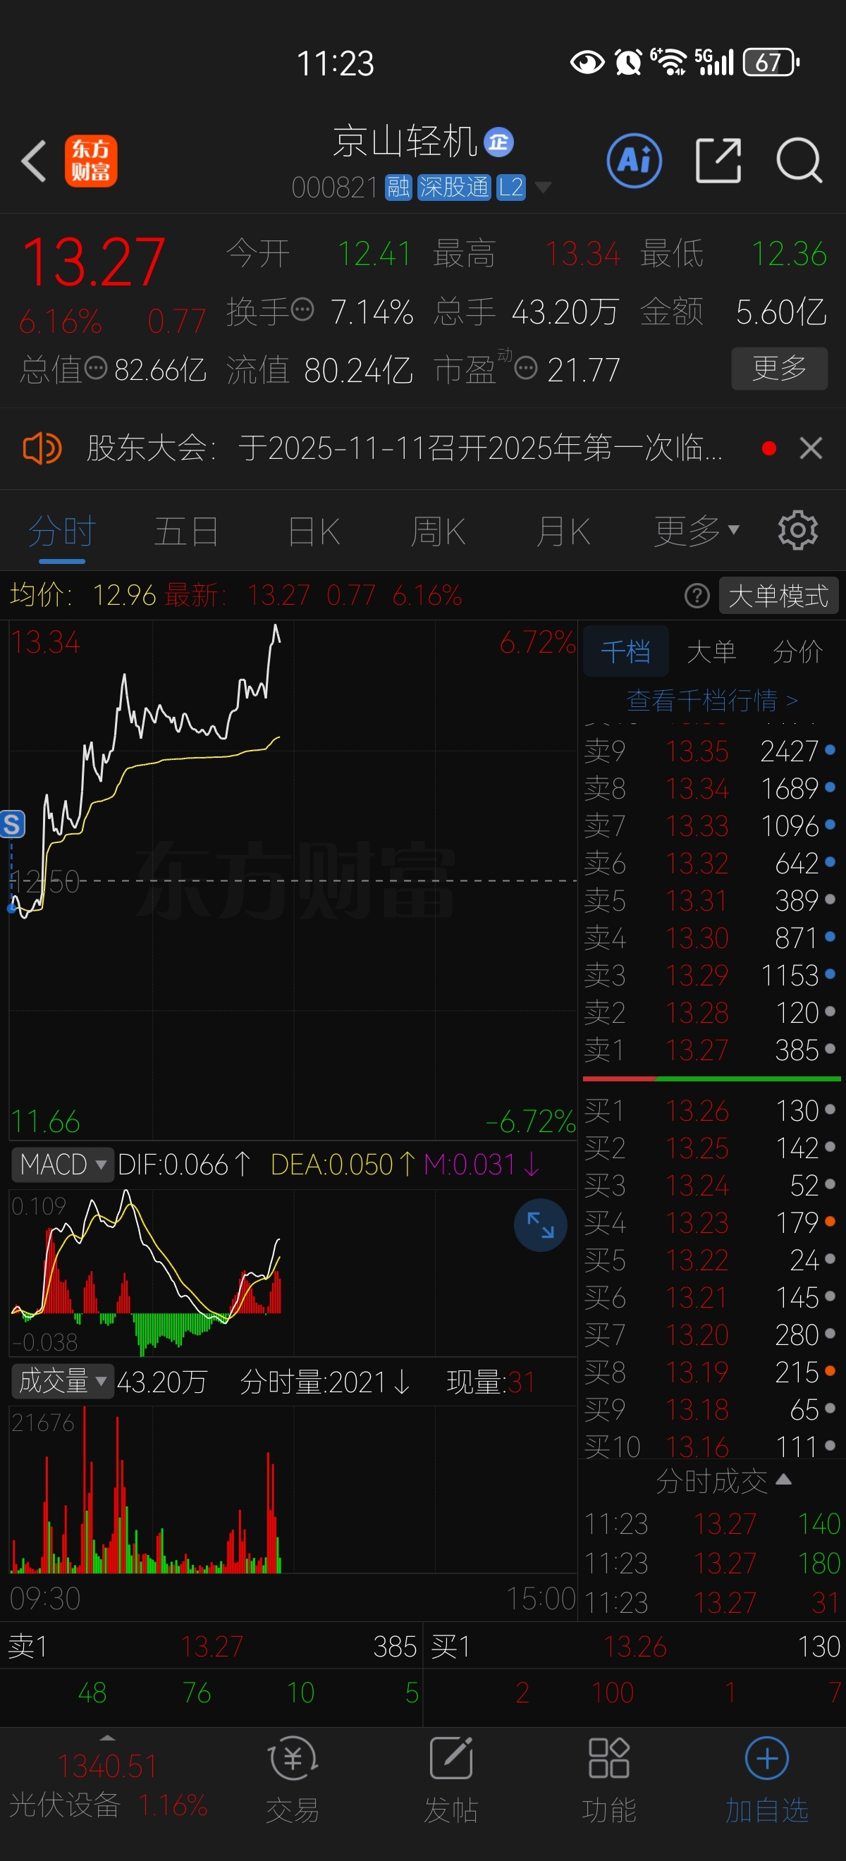This screenshot has width=846, height=1861.
Task: Tap the 融 margin tag
Action: click(398, 187)
